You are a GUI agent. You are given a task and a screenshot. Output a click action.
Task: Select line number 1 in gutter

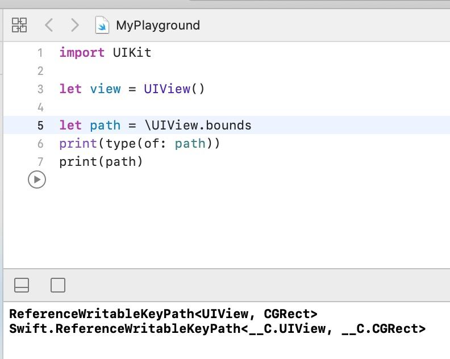(40, 53)
